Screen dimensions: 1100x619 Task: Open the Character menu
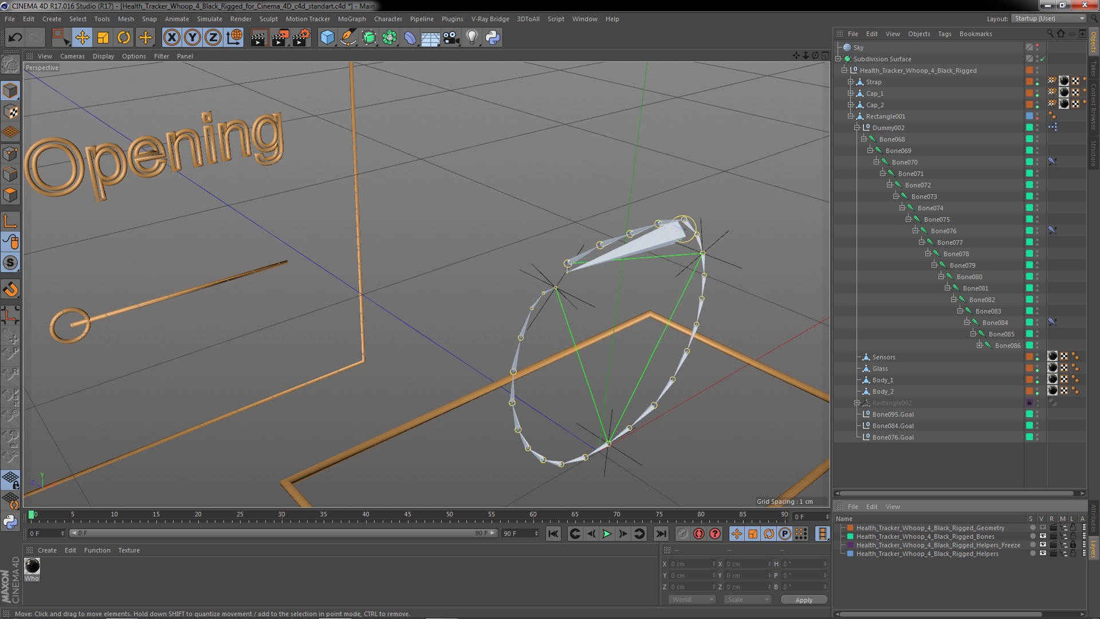coord(388,19)
